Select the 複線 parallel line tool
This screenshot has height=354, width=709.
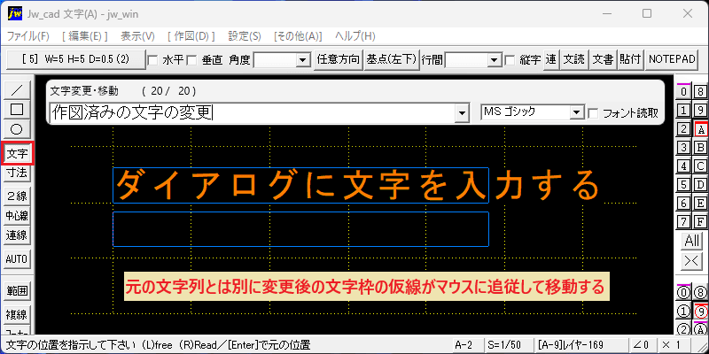[x=17, y=314]
